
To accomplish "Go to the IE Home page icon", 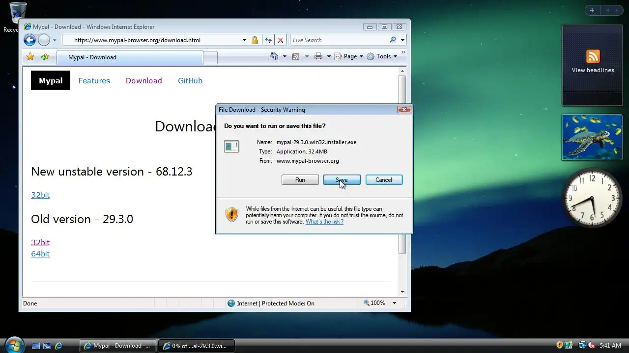I will 274,56.
